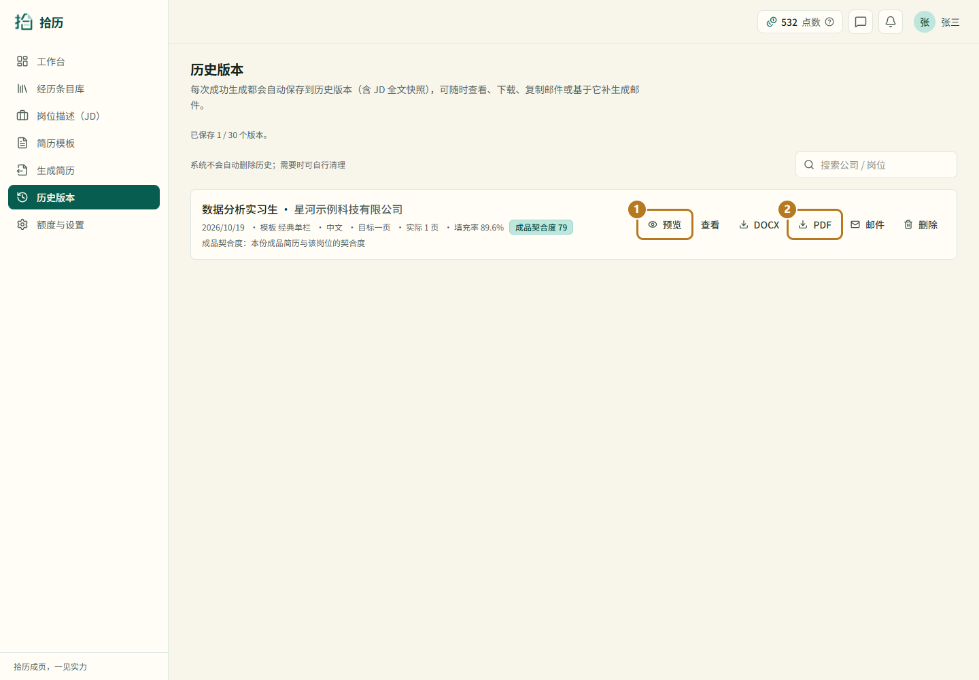Click the trash icon for 删除
979x680 pixels.
point(908,224)
